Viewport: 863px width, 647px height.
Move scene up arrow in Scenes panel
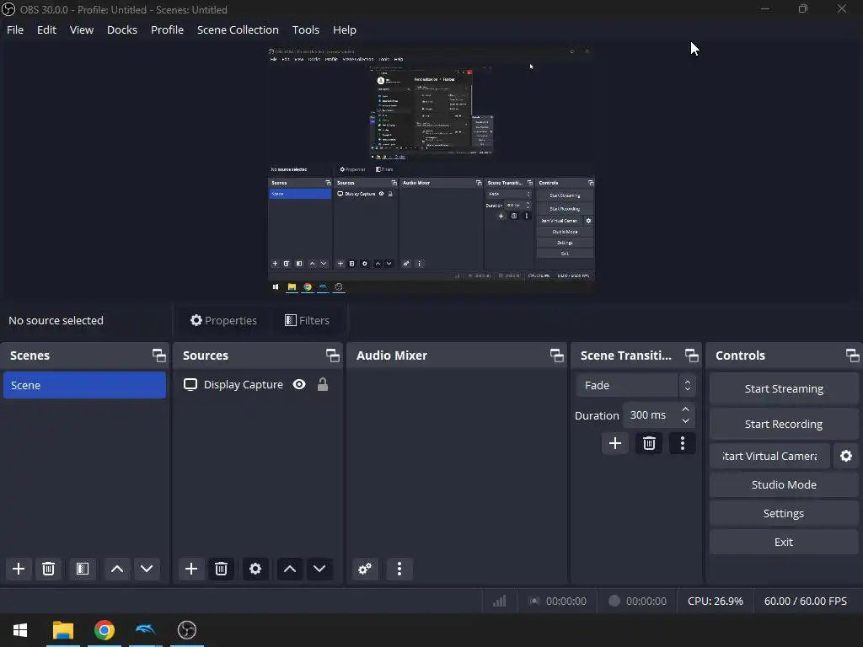(x=116, y=569)
